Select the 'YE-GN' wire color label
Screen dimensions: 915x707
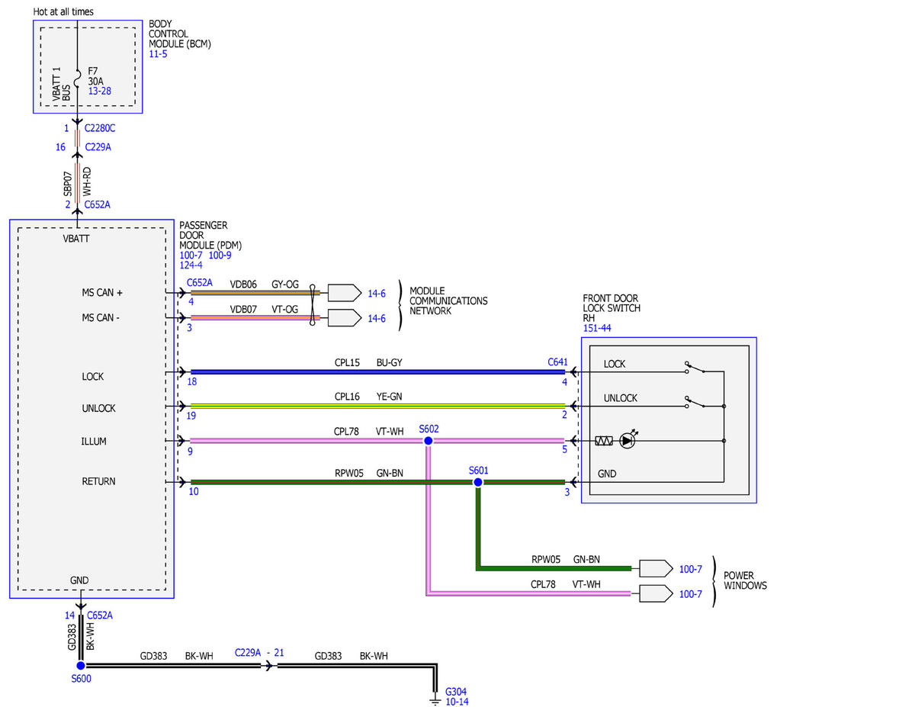coord(390,397)
